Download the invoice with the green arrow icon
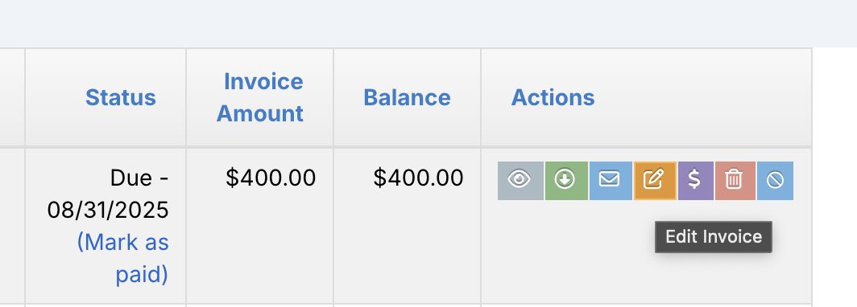 click(x=566, y=181)
